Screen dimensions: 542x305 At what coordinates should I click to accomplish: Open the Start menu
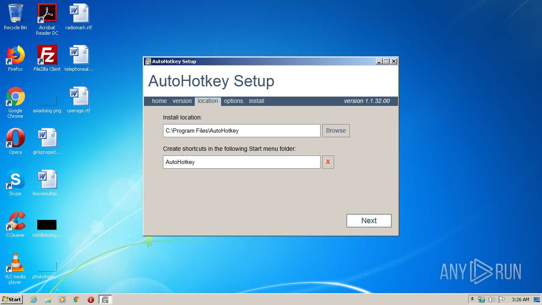coord(11,299)
